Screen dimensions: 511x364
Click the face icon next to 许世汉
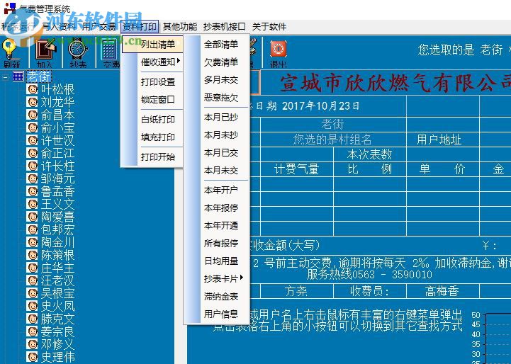(32, 140)
